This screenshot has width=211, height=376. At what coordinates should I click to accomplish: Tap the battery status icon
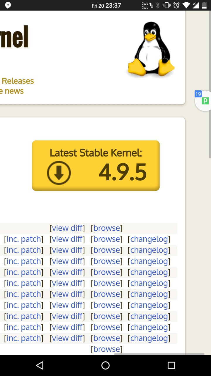click(204, 5)
